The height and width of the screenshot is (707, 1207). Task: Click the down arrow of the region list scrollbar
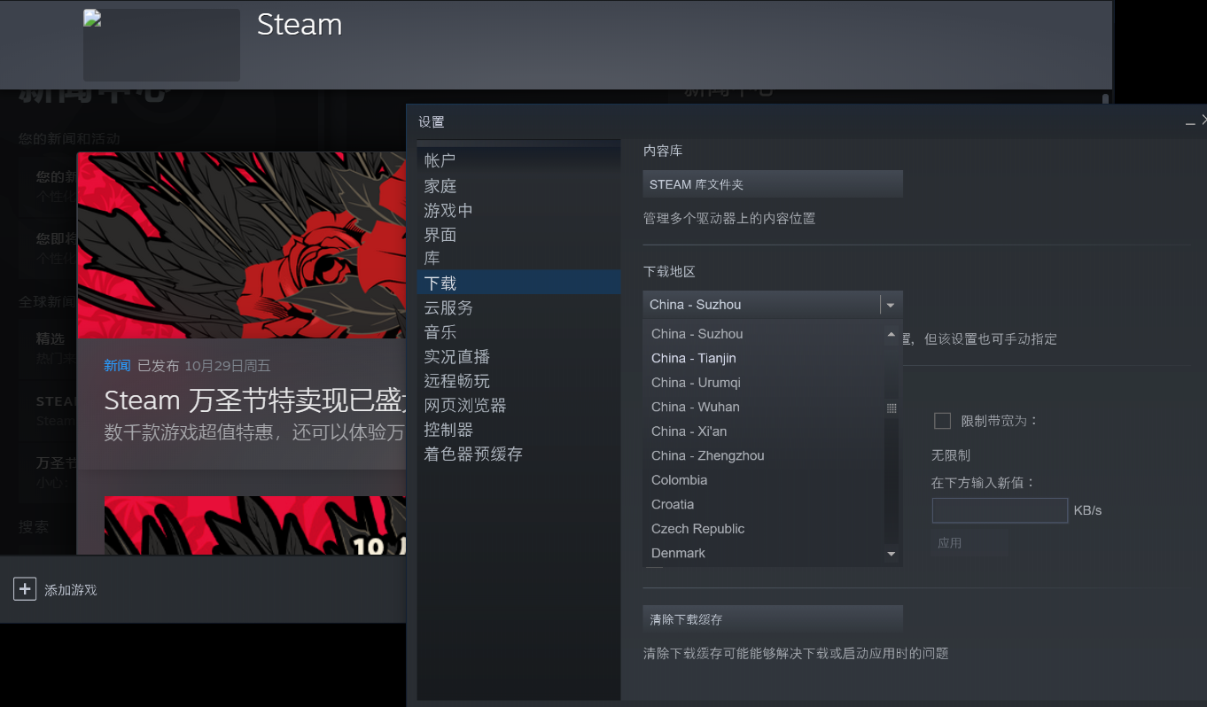point(892,554)
